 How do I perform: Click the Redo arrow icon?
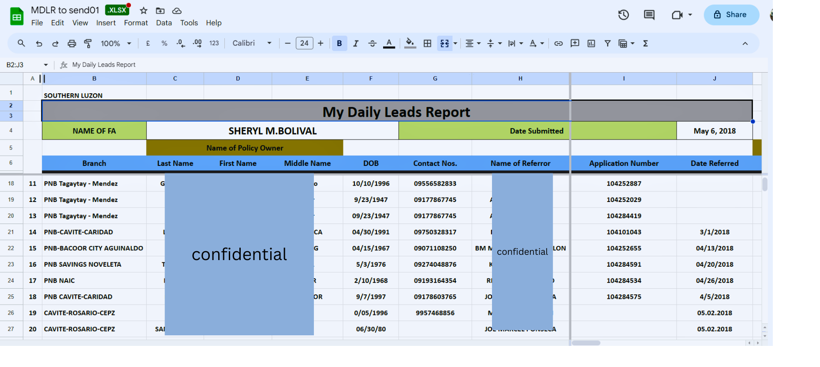coord(55,43)
